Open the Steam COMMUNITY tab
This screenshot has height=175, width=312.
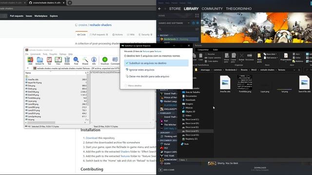pos(212,9)
